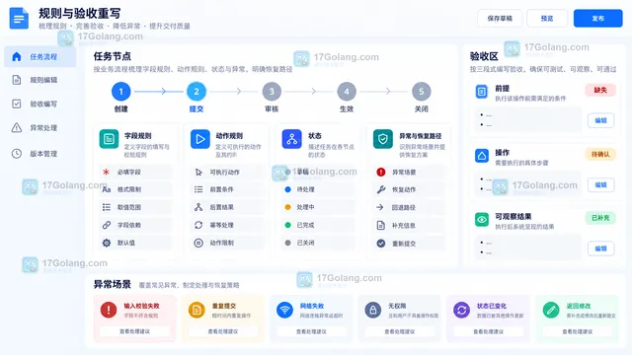632x355 pixels.
Task: Click the red alert icon for 异常场景
Action: (x=381, y=172)
